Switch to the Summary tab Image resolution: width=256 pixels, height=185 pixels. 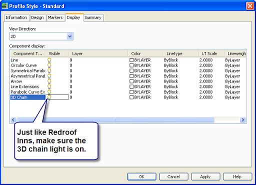point(93,17)
